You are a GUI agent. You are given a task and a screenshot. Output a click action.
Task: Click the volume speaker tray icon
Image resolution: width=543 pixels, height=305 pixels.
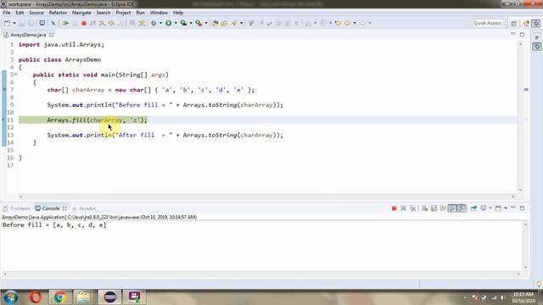[503, 297]
